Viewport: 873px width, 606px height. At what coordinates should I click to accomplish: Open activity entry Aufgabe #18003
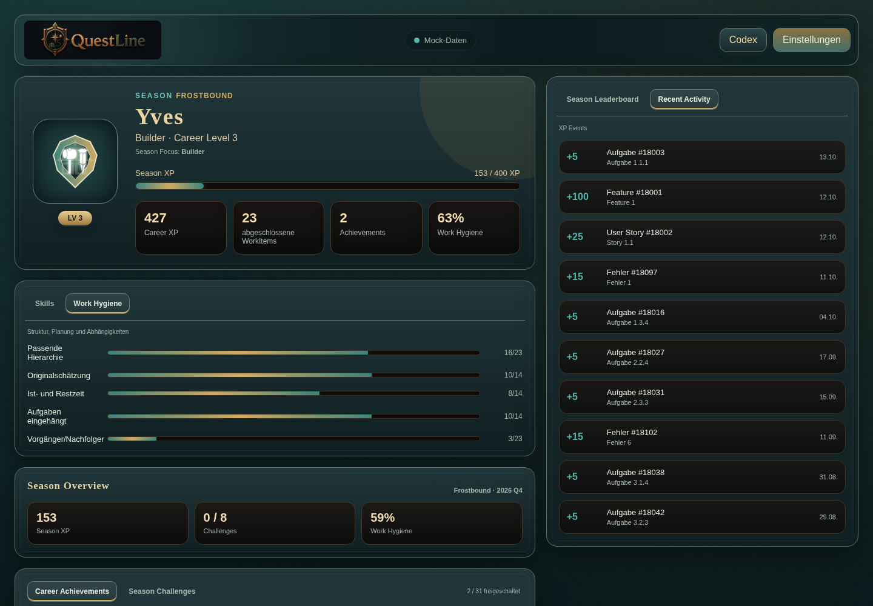click(x=702, y=157)
